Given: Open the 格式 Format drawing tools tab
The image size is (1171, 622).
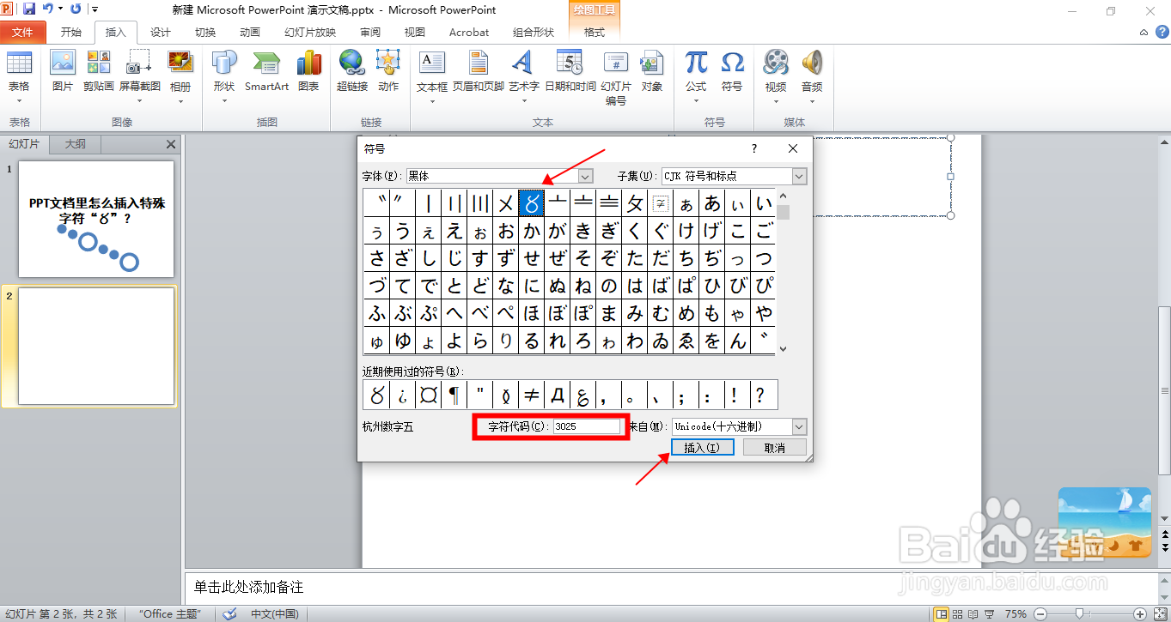Looking at the screenshot, I should 595,33.
